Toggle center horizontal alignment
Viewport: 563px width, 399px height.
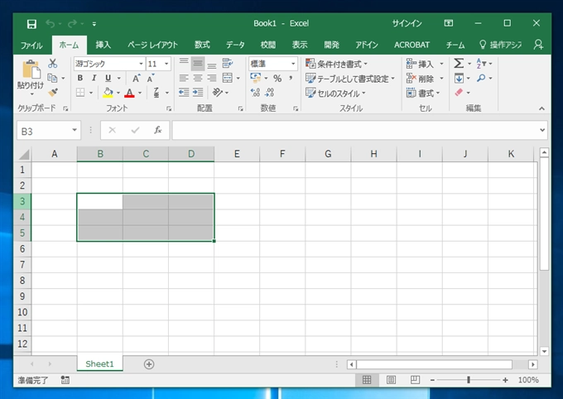point(198,78)
